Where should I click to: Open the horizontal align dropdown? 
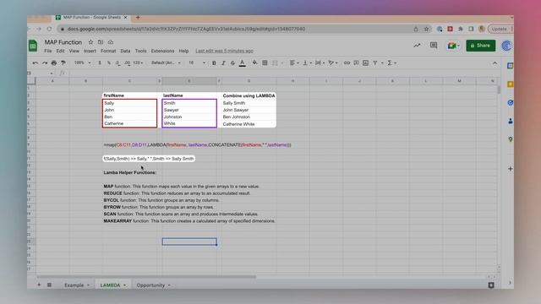click(294, 63)
